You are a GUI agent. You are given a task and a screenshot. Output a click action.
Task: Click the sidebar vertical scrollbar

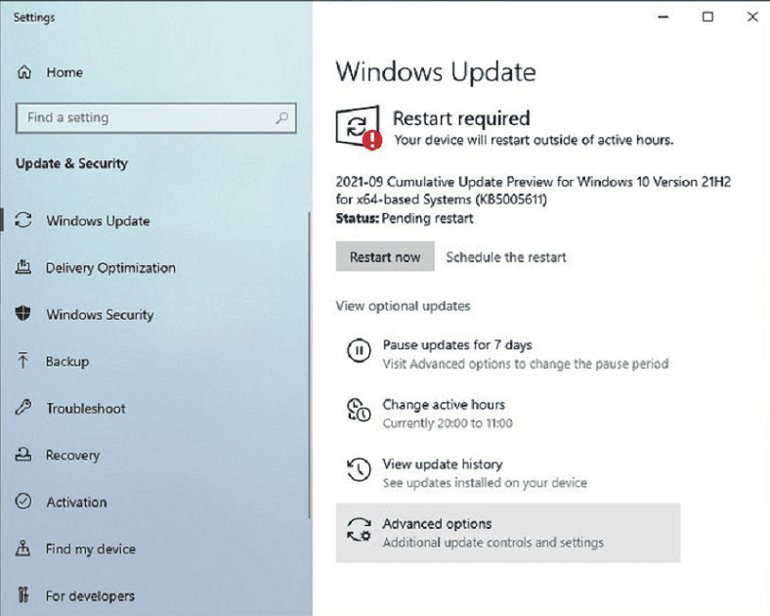coord(310,365)
